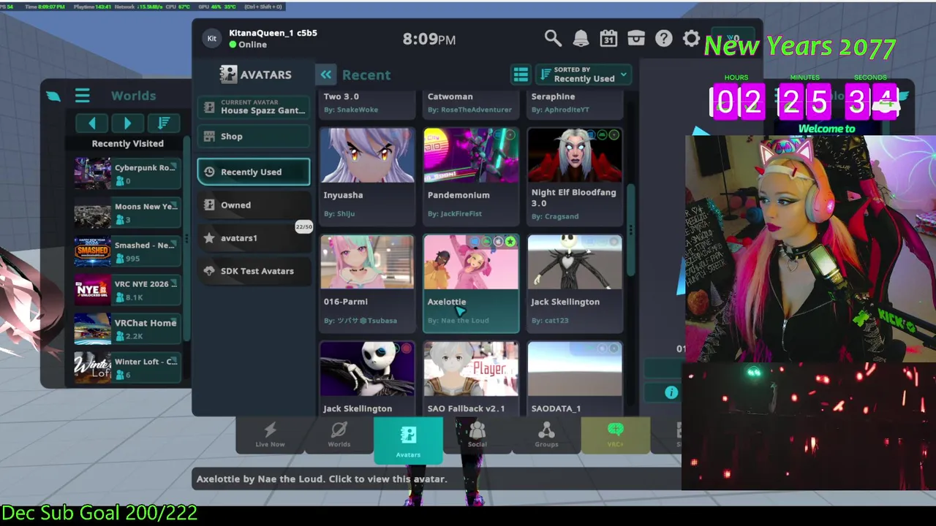
Task: Open VRC NYE 2026 world entry
Action: tap(127, 290)
